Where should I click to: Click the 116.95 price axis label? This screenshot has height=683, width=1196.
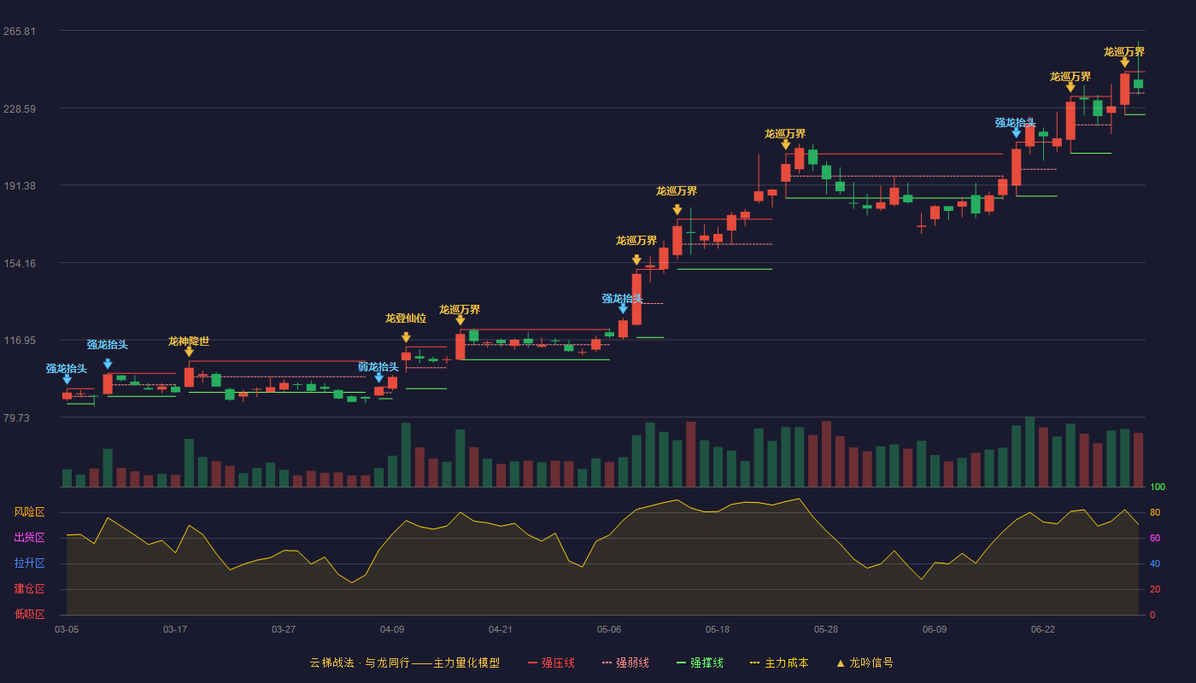[x=20, y=341]
